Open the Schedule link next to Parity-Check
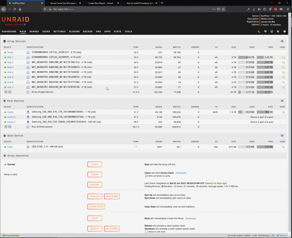The image size is (292, 238). point(181,173)
